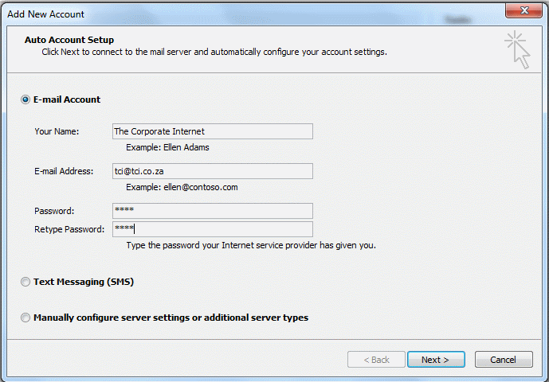
Task: Click the Password entry field
Action: (x=213, y=211)
